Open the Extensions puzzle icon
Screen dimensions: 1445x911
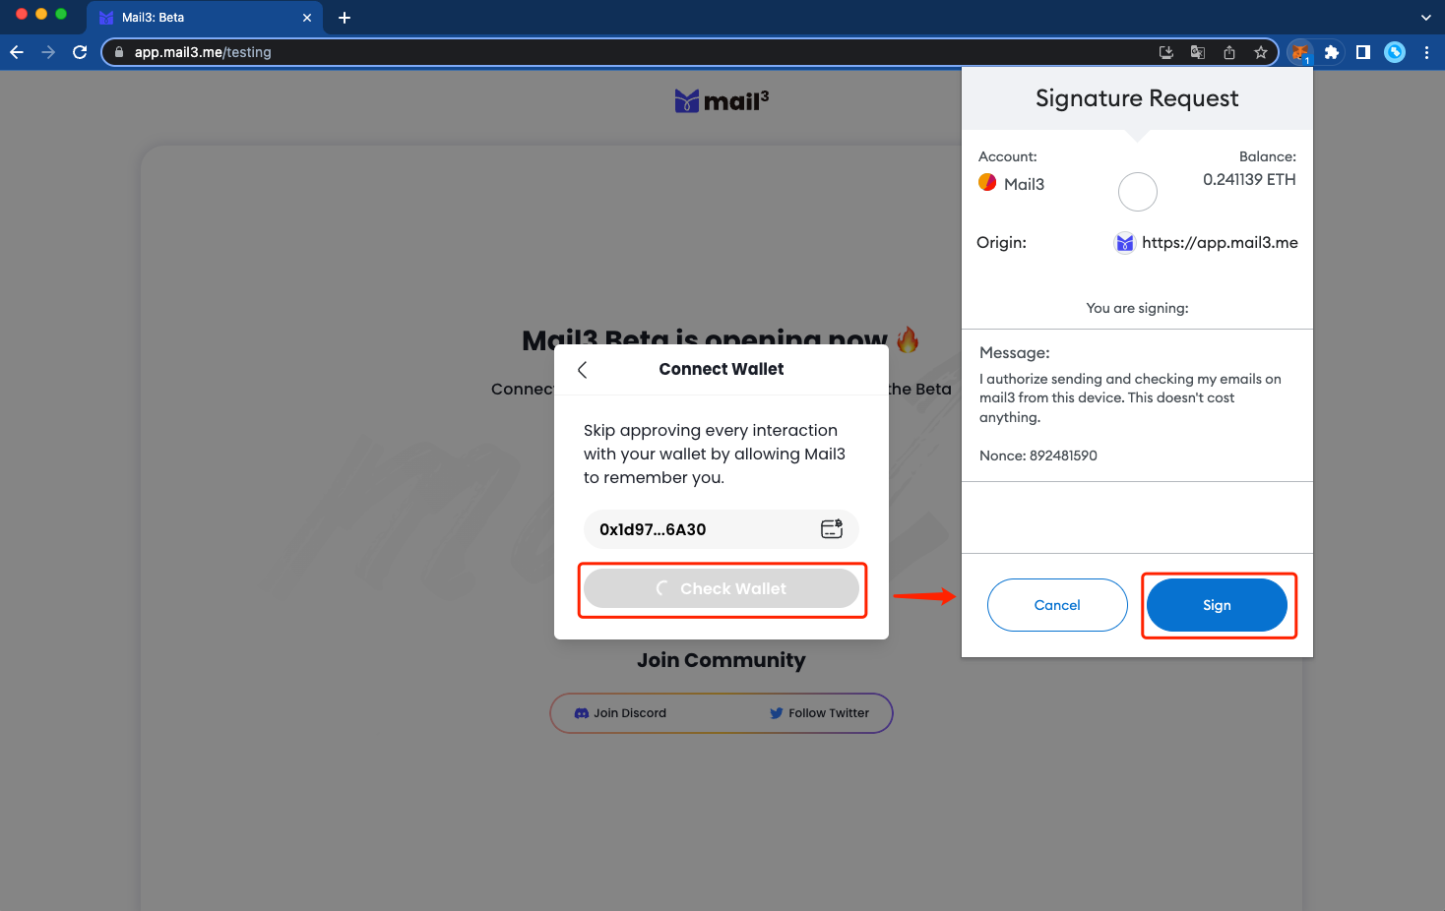pyautogui.click(x=1332, y=52)
